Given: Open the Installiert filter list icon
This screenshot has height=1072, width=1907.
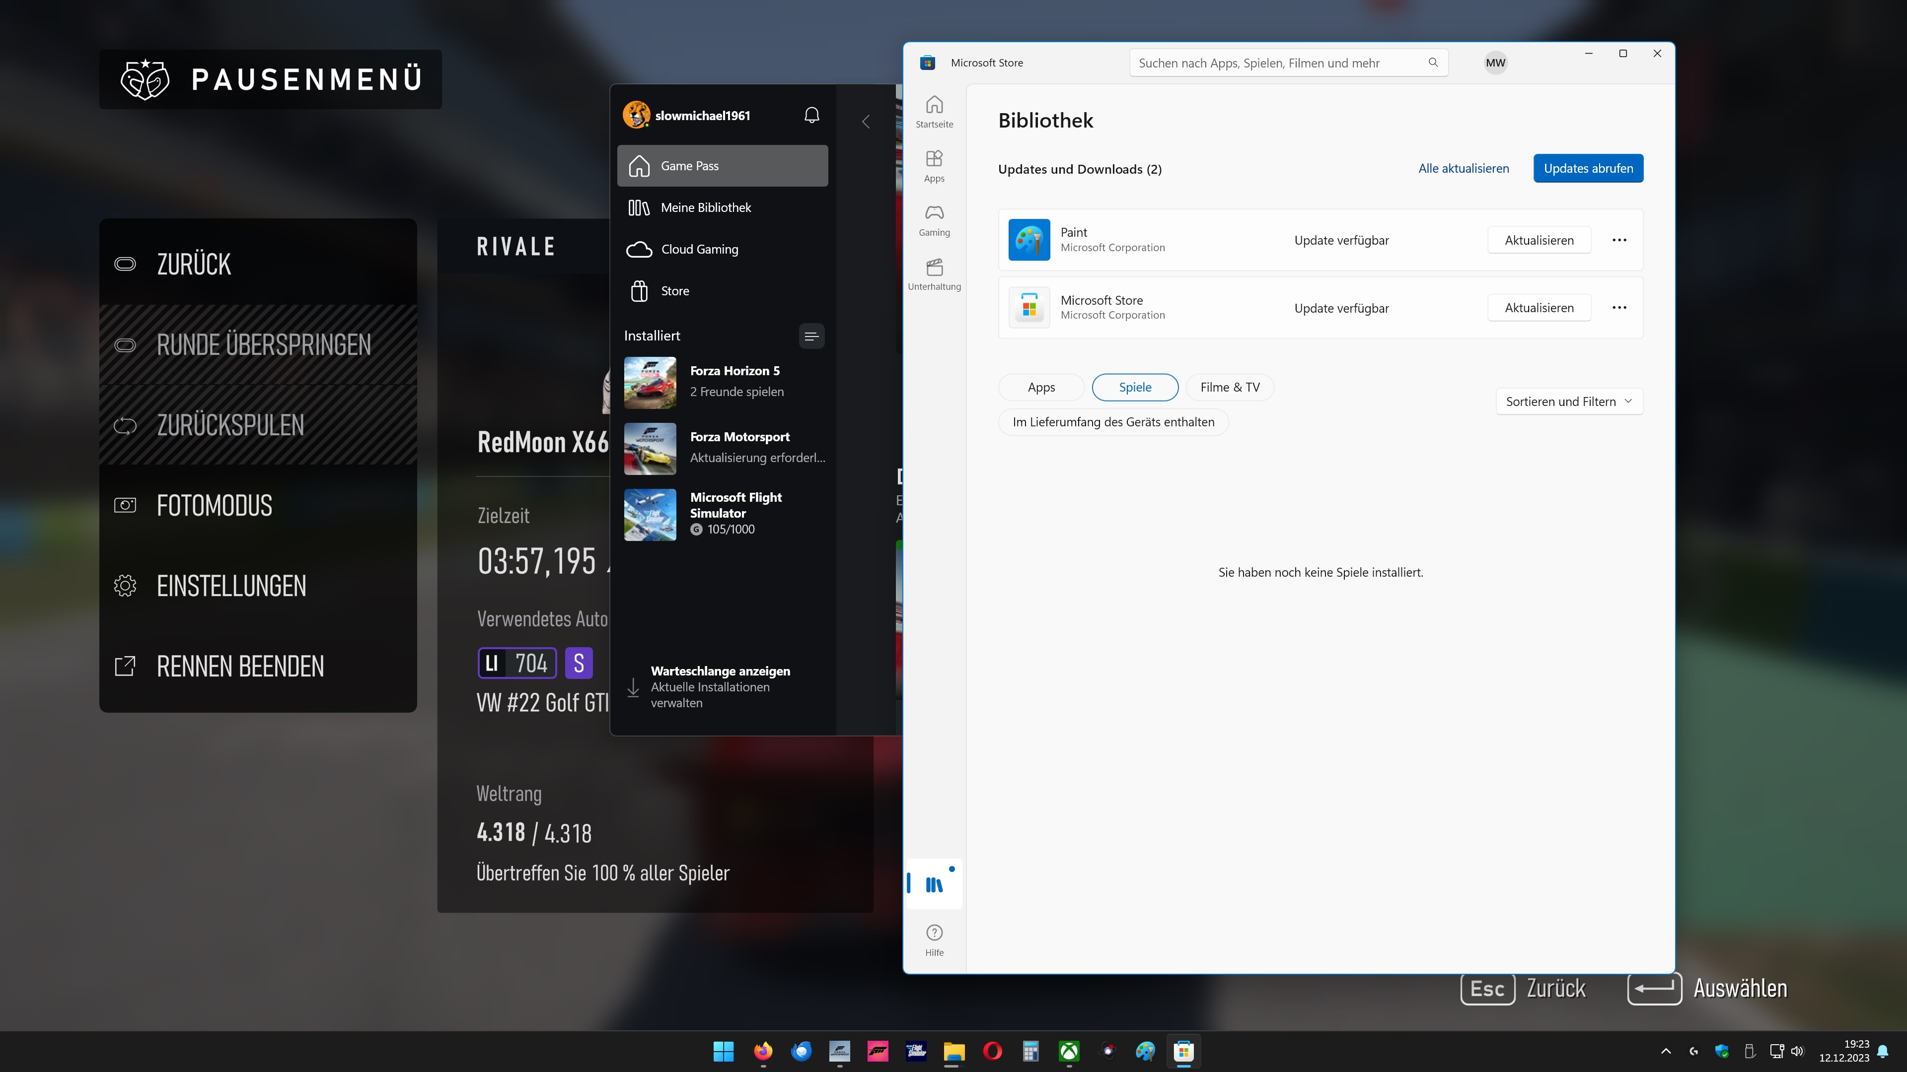Looking at the screenshot, I should (811, 336).
